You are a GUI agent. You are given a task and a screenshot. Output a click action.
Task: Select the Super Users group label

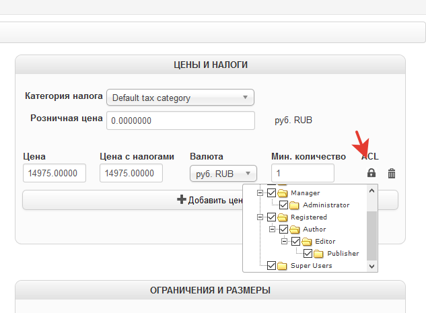coord(312,265)
